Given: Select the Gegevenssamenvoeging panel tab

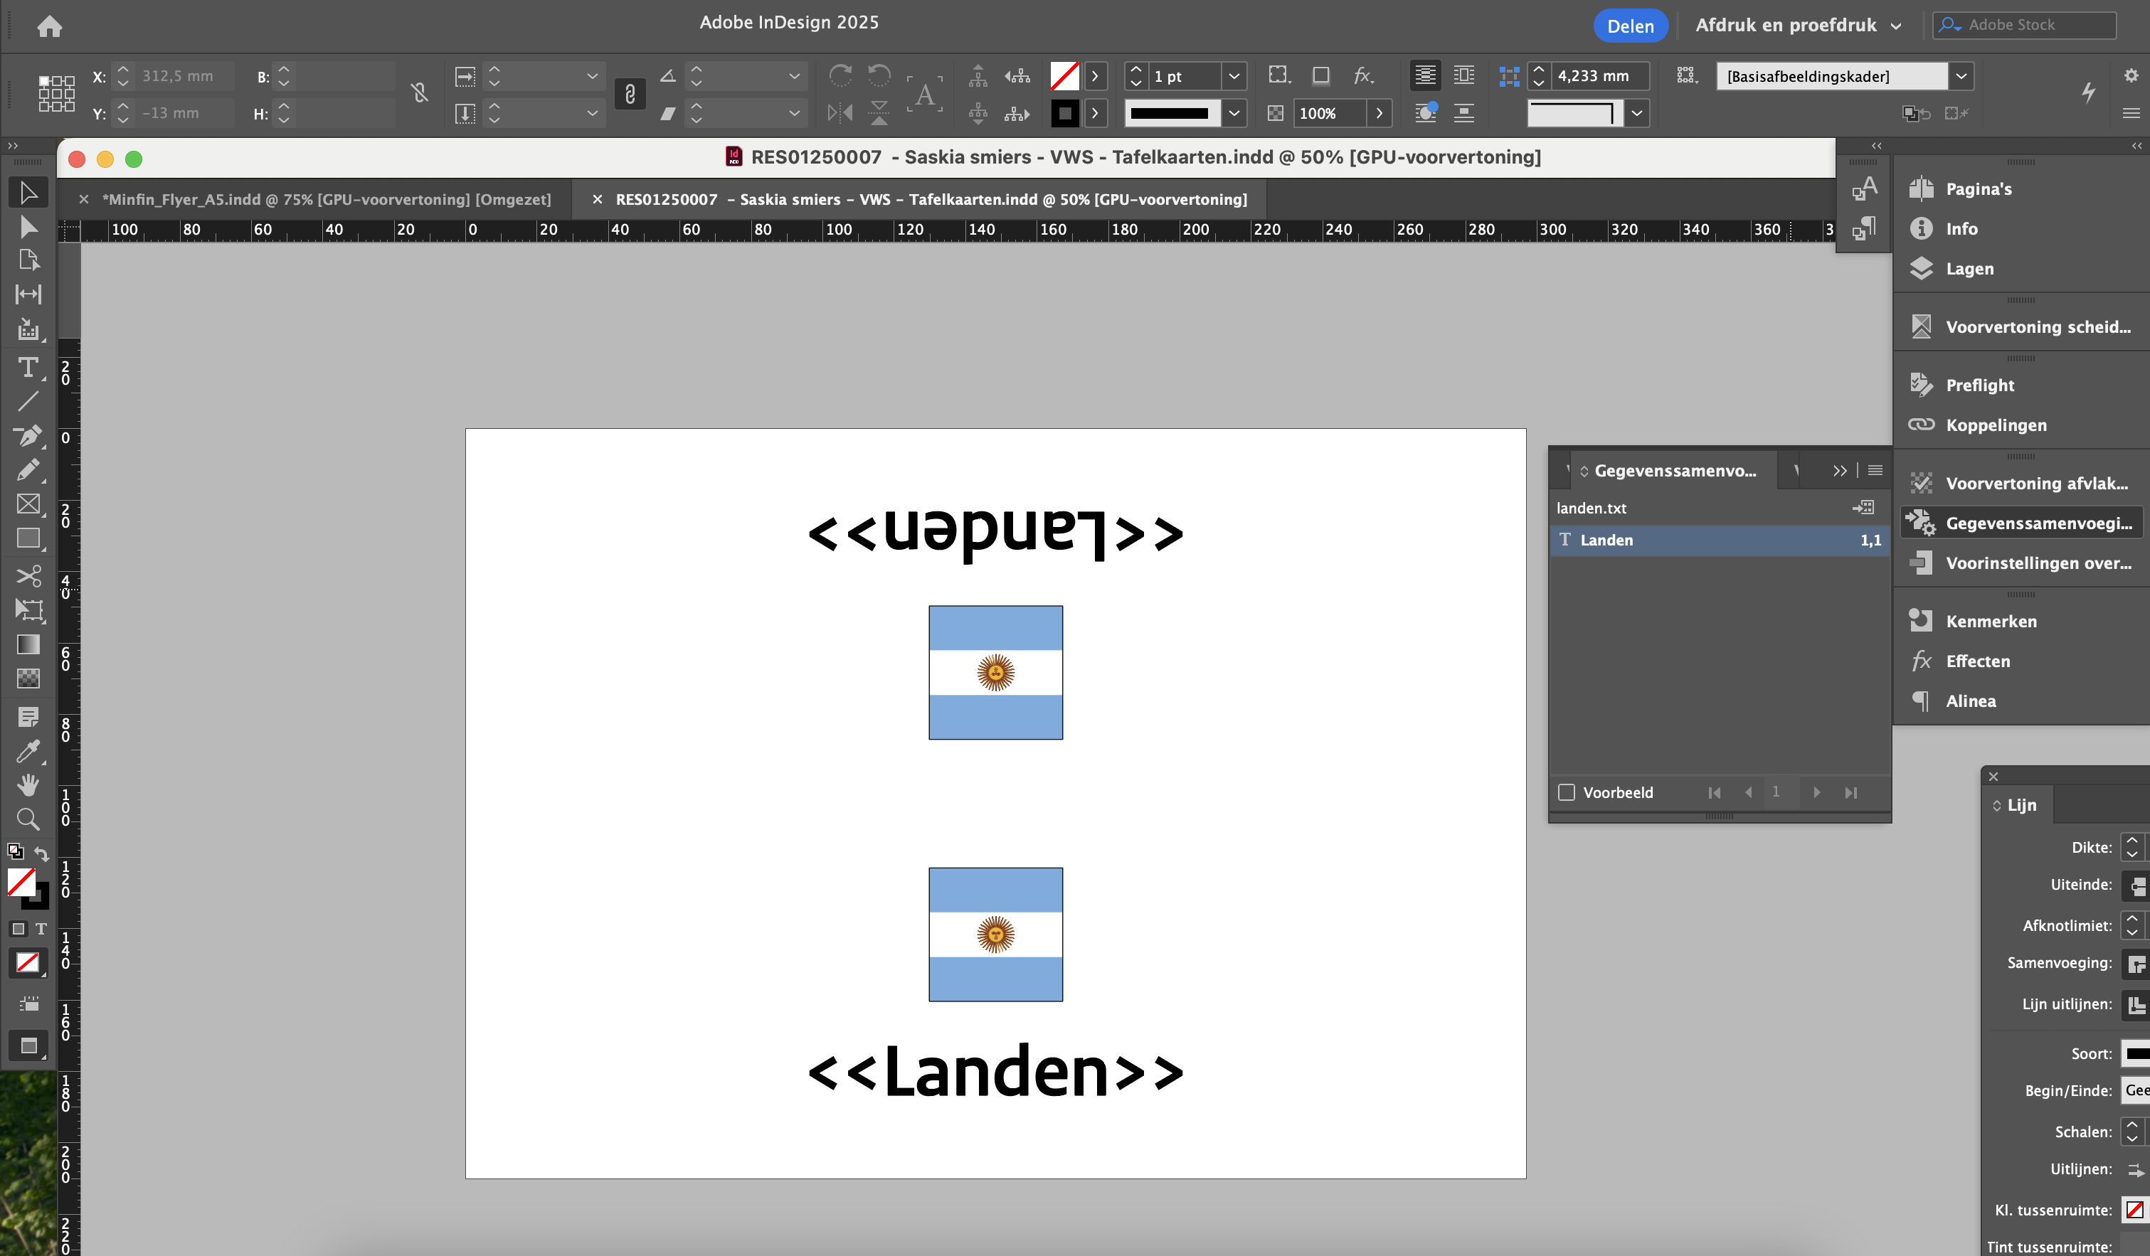Looking at the screenshot, I should click(1674, 471).
